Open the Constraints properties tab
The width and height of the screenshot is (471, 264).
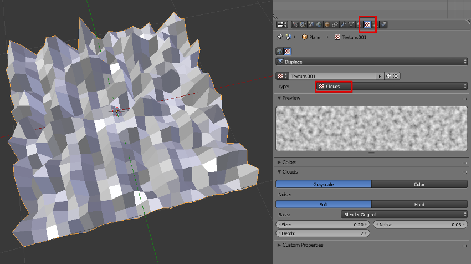coord(335,24)
